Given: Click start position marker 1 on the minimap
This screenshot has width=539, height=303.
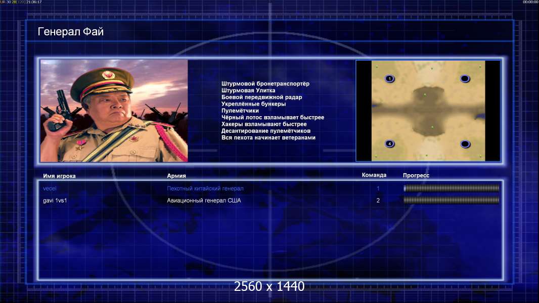Looking at the screenshot, I should tap(389, 79).
